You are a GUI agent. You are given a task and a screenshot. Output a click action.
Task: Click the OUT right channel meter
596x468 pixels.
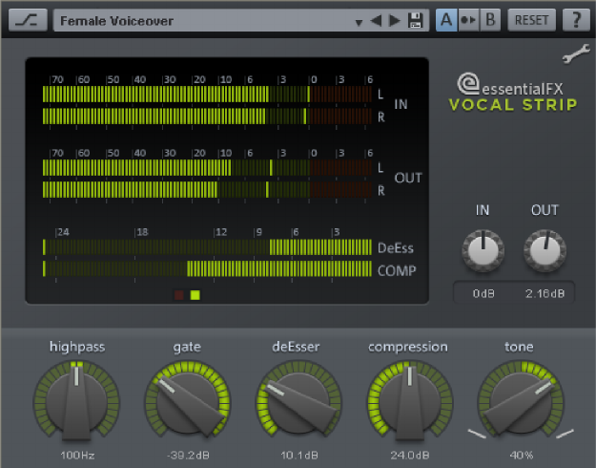click(x=207, y=190)
